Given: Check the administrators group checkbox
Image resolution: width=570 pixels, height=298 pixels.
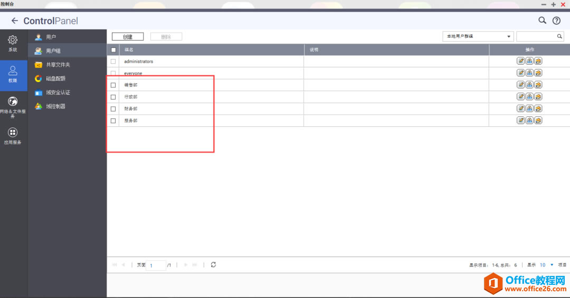Looking at the screenshot, I should (113, 62).
